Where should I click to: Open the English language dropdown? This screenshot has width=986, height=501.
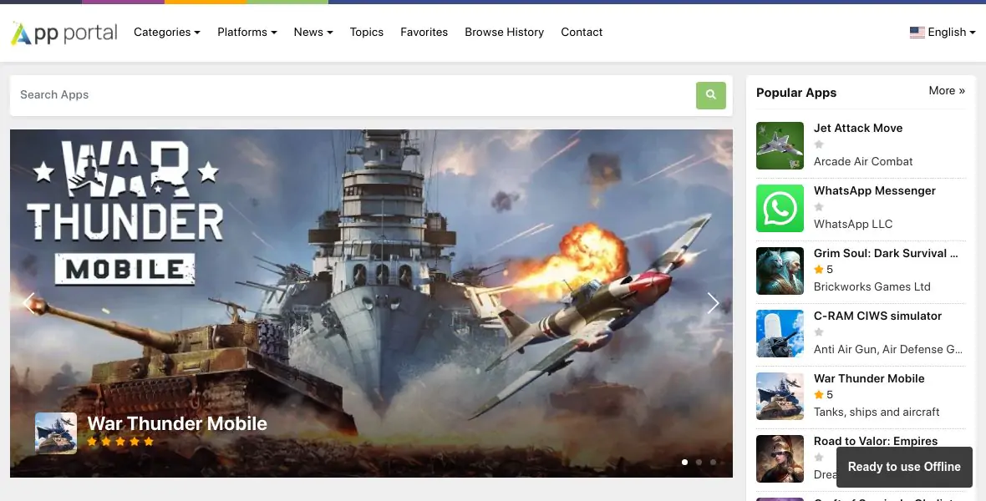pos(943,32)
